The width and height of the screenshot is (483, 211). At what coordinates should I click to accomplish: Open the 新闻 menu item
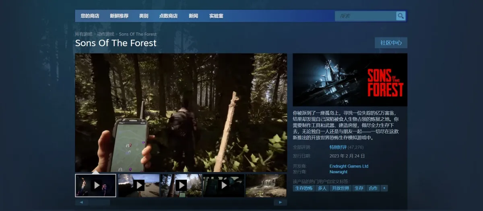(193, 16)
